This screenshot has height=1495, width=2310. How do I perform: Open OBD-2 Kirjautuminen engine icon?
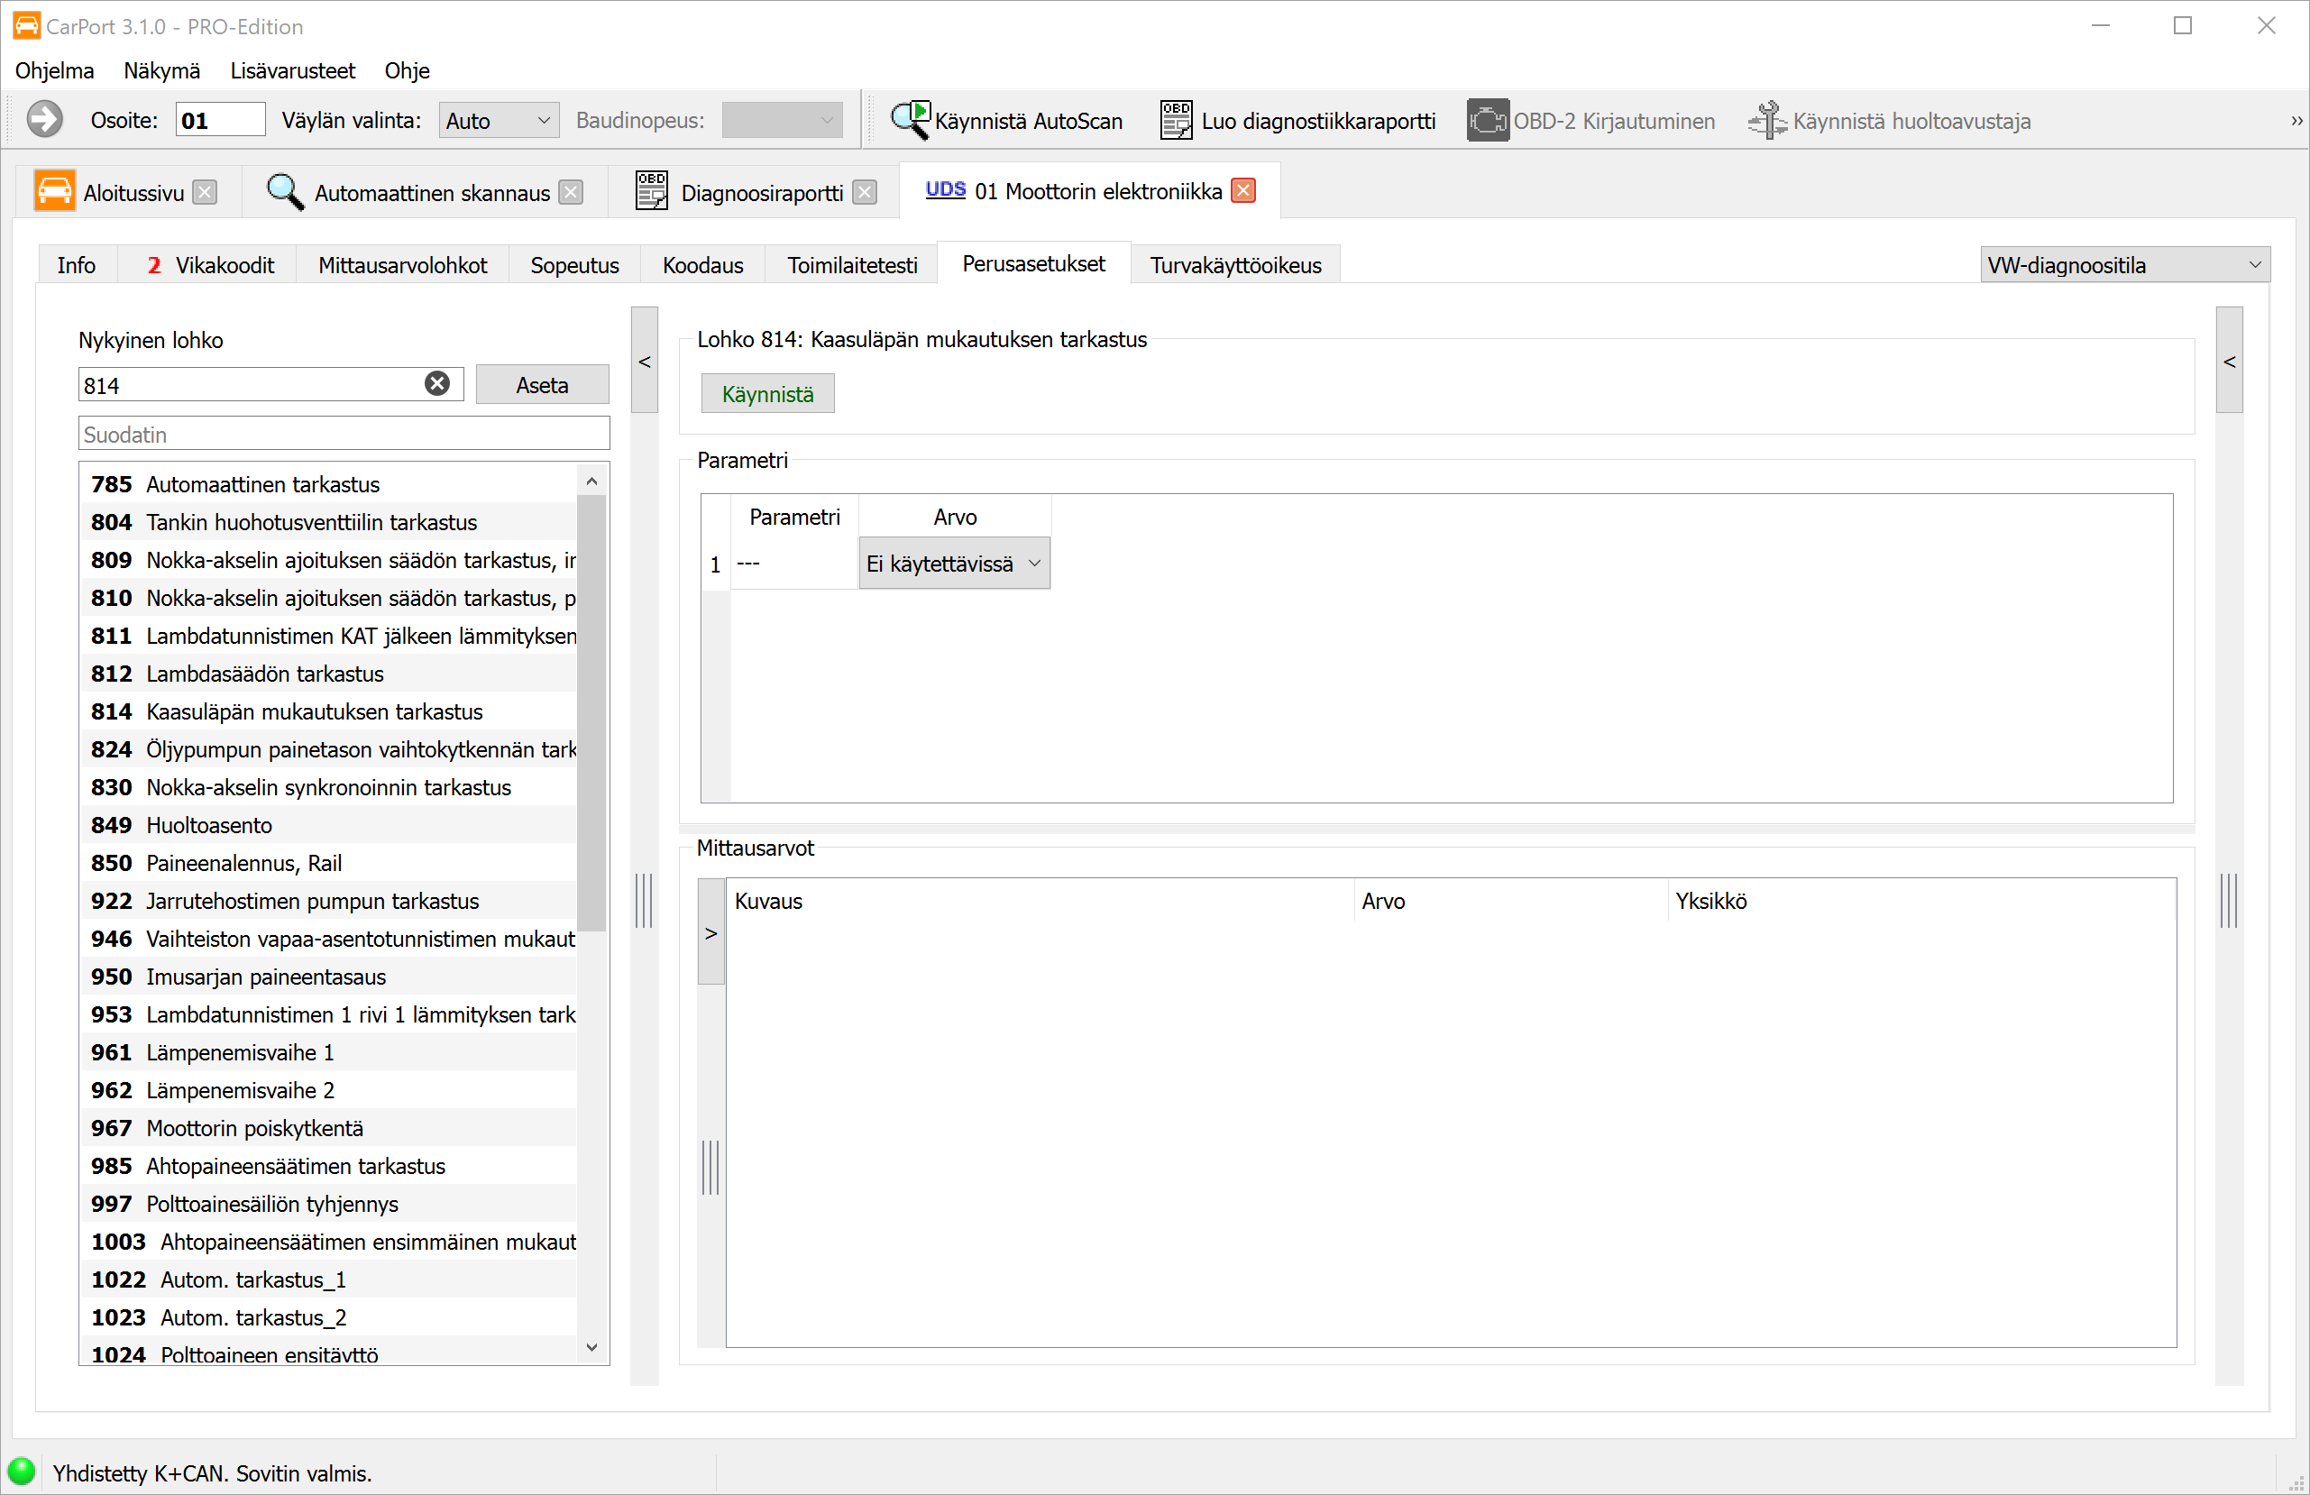[x=1487, y=121]
